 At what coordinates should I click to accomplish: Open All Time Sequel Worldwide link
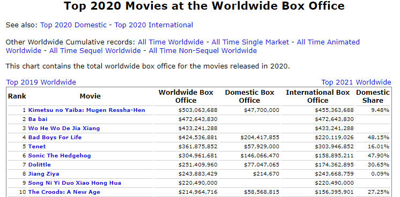click(95, 51)
